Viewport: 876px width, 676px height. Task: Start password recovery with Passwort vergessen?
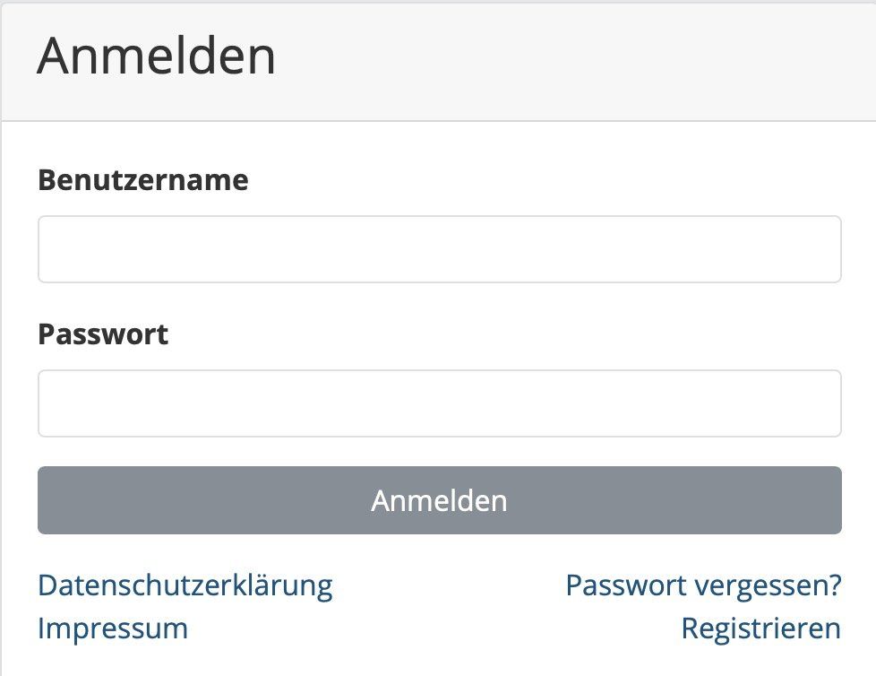point(703,585)
